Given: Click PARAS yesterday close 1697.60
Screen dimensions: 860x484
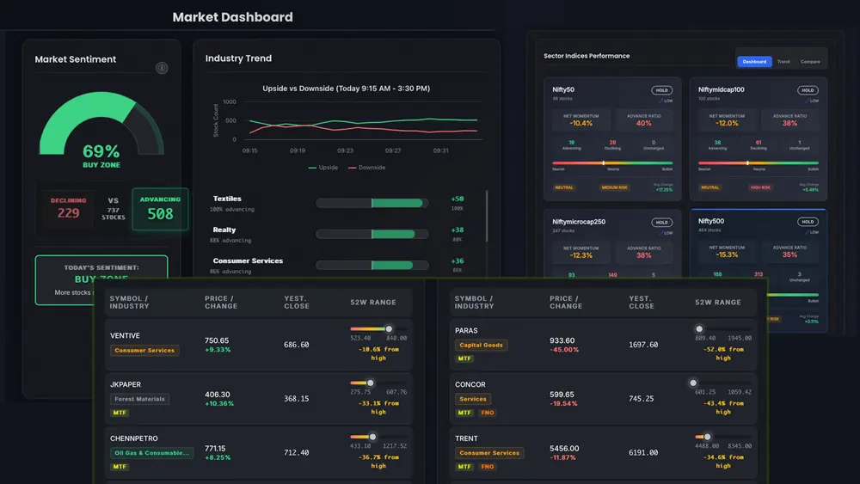Looking at the screenshot, I should click(x=643, y=345).
